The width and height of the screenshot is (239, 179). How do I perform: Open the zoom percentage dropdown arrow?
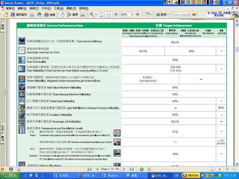(132, 15)
